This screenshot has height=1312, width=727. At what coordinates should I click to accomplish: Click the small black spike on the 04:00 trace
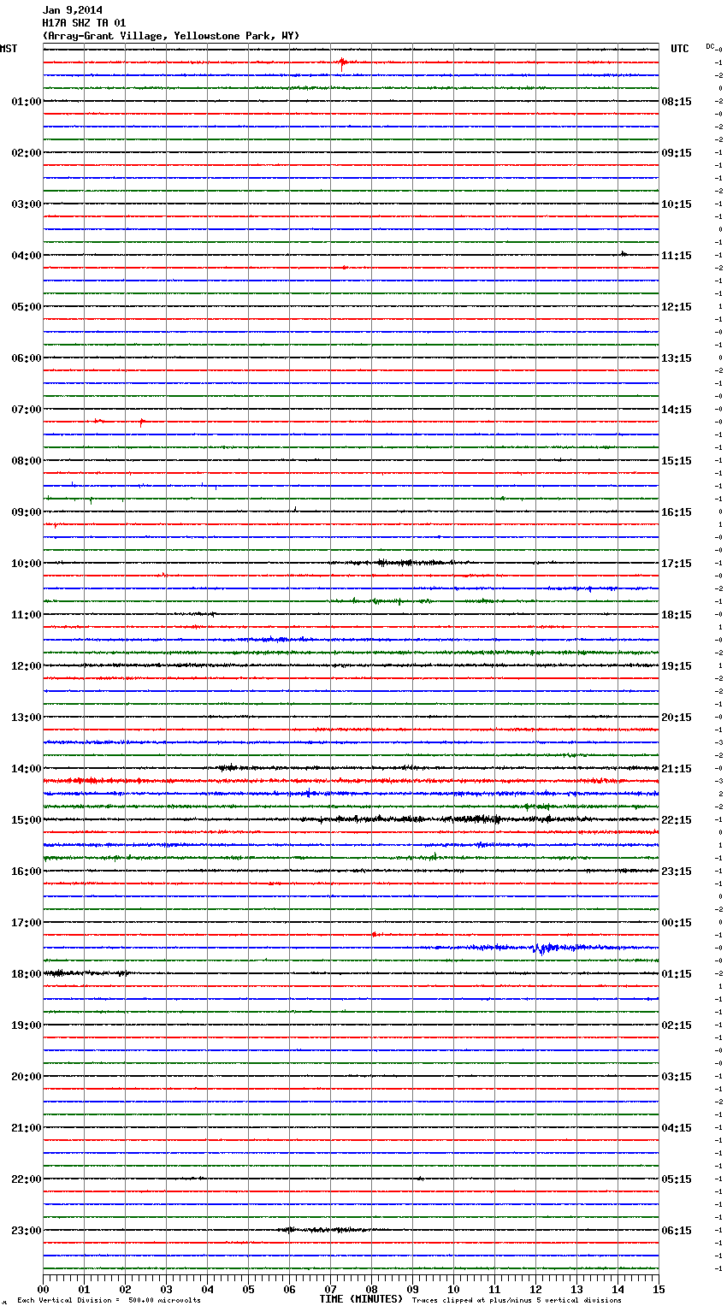[x=624, y=253]
